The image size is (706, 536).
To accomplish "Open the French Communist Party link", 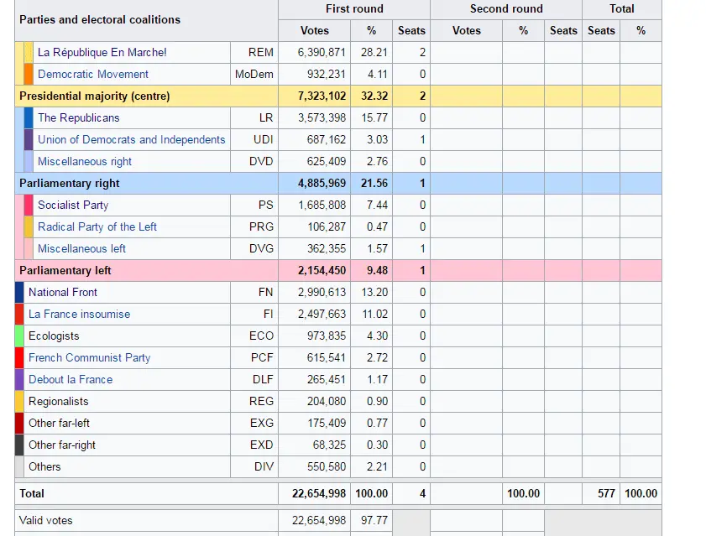I will 89,357.
